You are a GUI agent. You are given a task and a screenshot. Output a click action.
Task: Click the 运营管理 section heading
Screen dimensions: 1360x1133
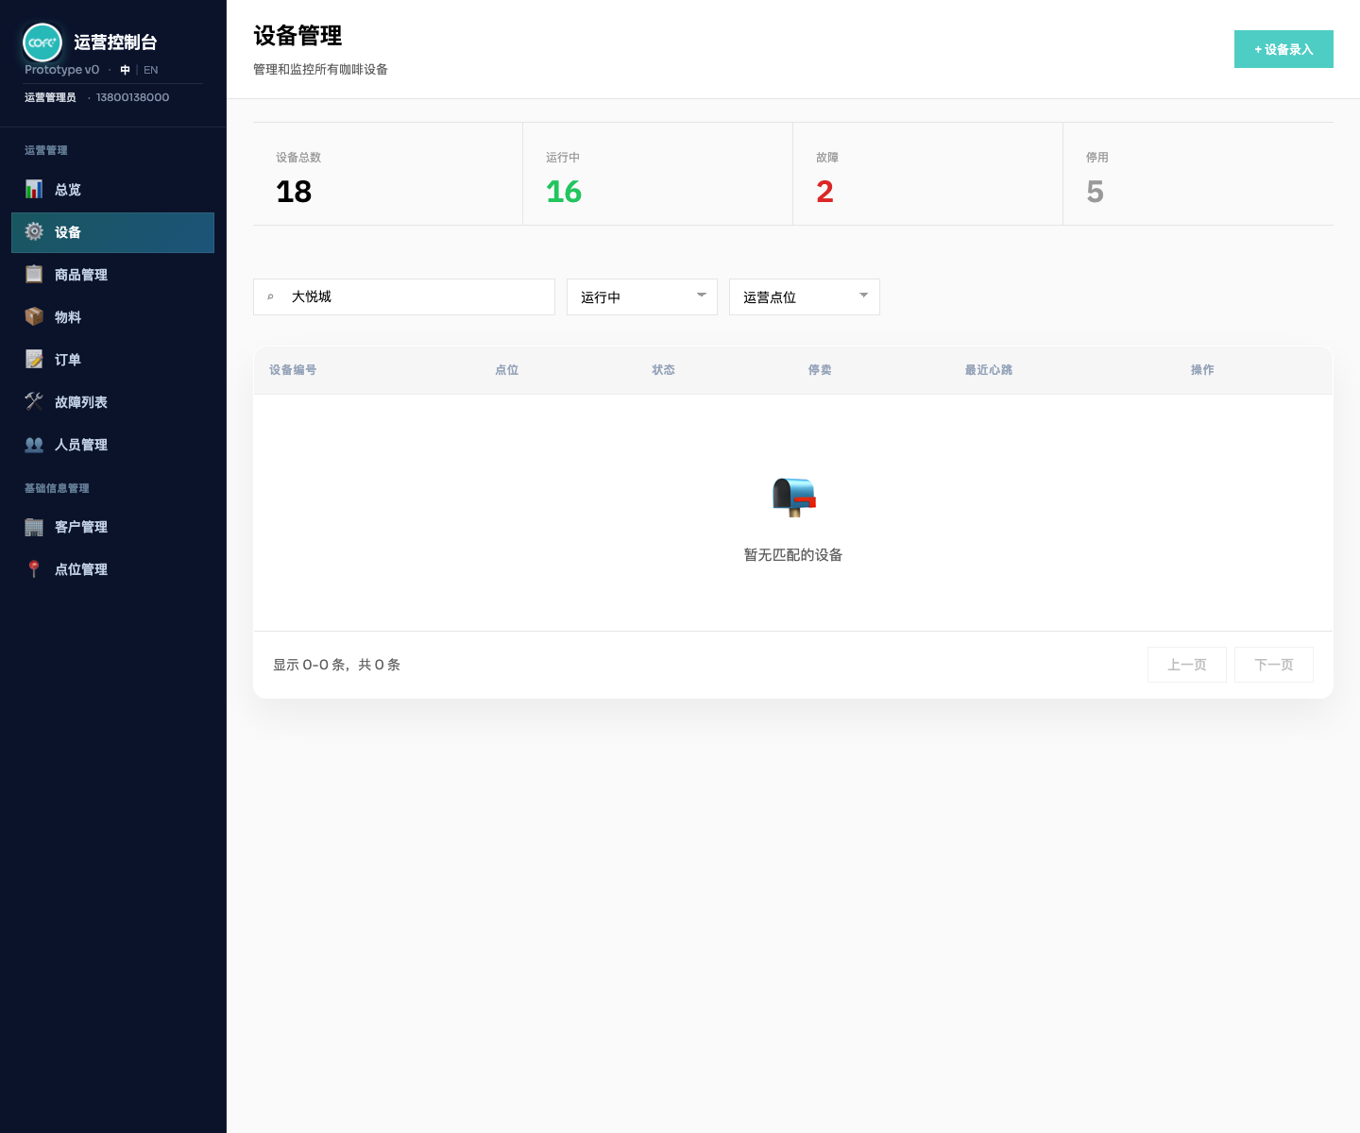click(46, 150)
